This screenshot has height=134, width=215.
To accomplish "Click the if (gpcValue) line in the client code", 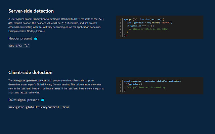I will click(133, 84).
